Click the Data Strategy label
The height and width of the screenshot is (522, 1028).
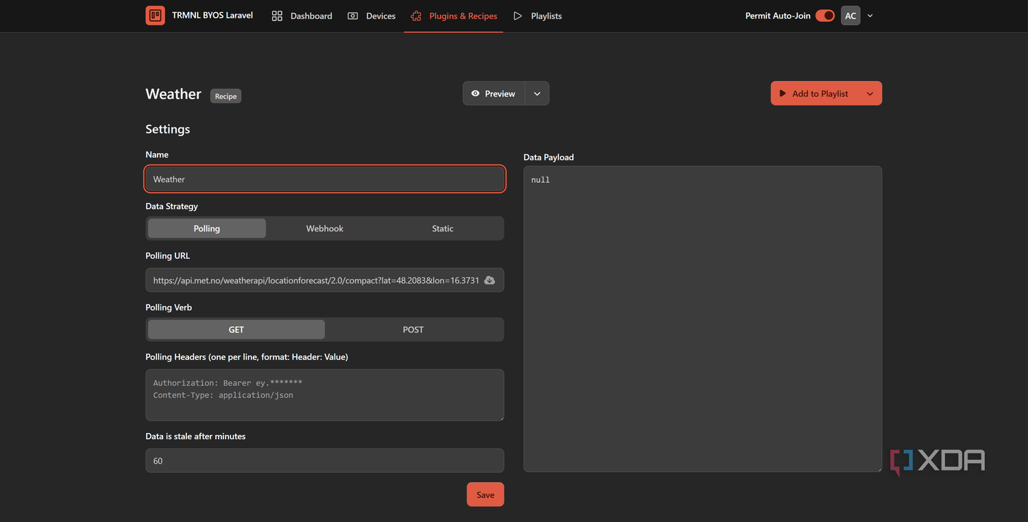coord(172,206)
